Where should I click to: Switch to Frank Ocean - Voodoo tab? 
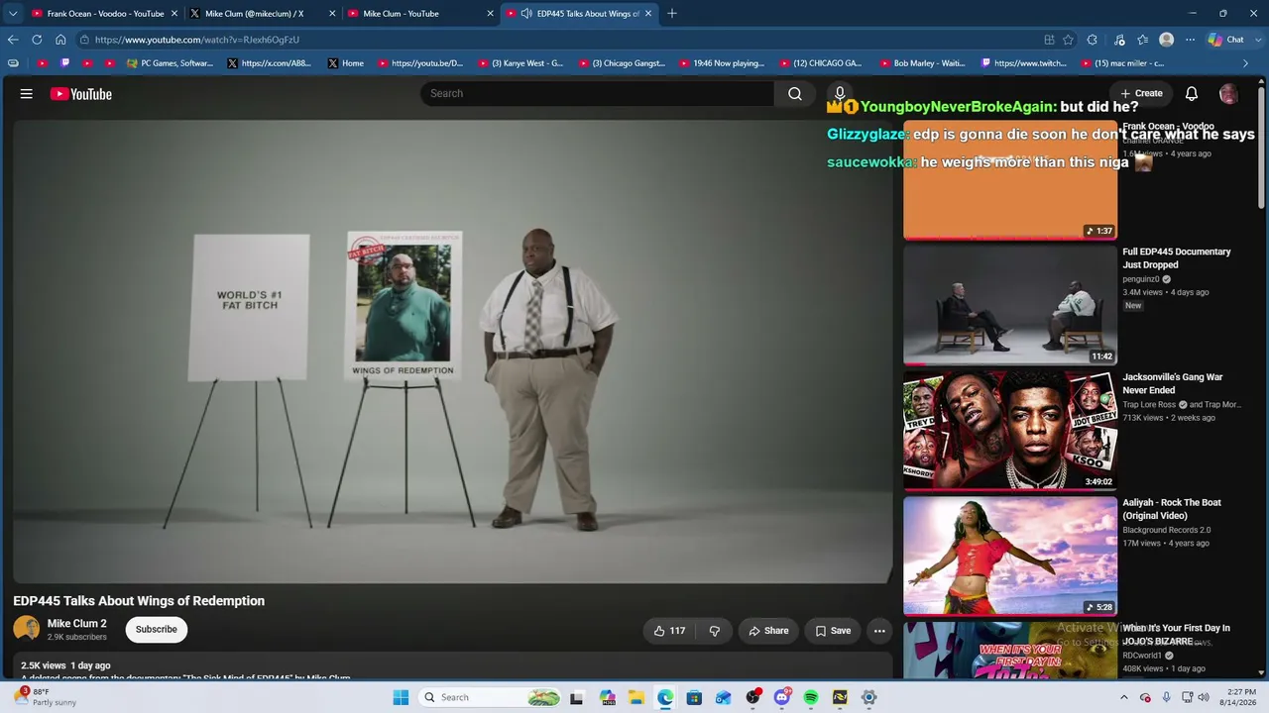(x=104, y=14)
